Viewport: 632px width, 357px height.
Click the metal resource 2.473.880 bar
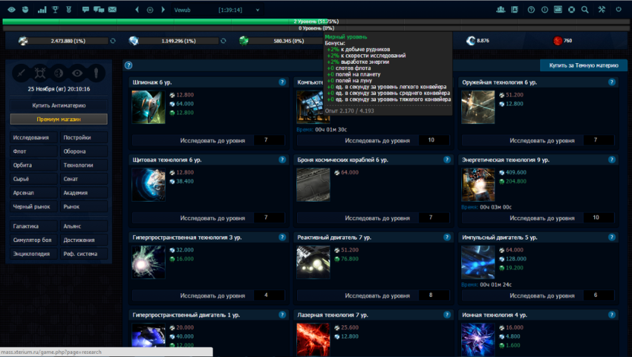point(68,40)
